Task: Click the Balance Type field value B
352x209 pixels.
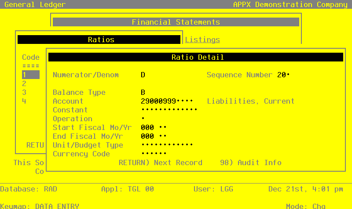Action: (x=143, y=92)
